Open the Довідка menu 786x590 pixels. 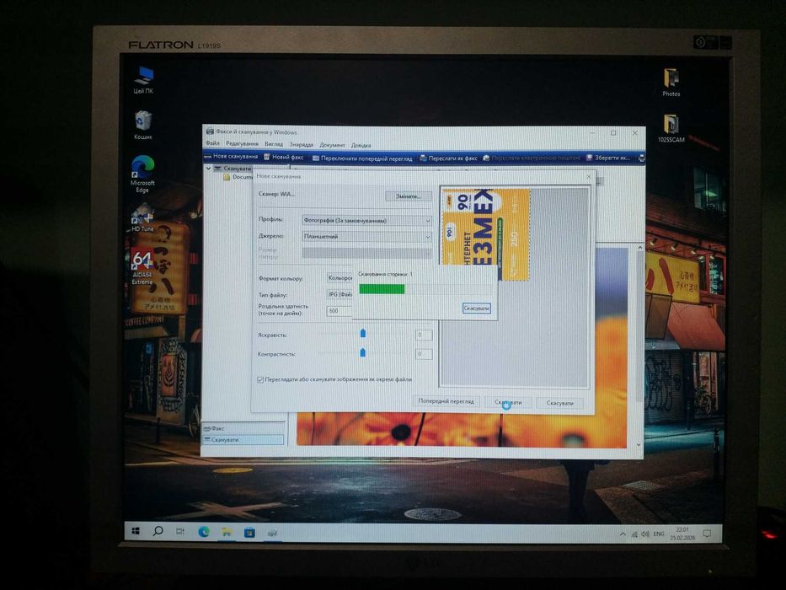coord(361,146)
